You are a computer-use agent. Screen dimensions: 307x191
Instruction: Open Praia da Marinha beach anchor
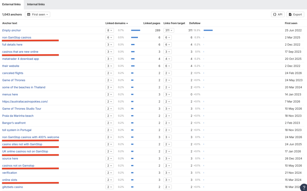pyautogui.click(x=18, y=116)
